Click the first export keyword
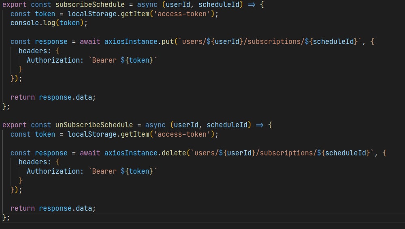Image resolution: width=405 pixels, height=229 pixels. click(14, 4)
